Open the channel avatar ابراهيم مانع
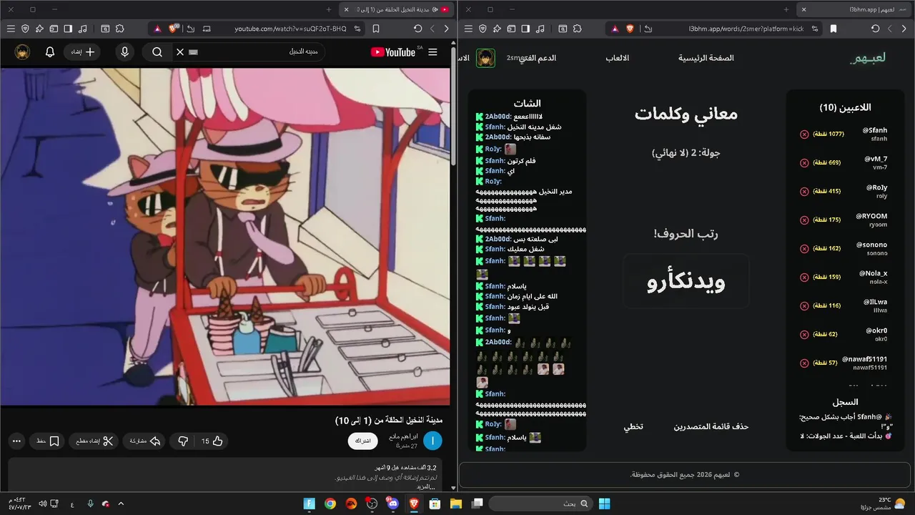Screen dimensions: 915x515 (432, 441)
